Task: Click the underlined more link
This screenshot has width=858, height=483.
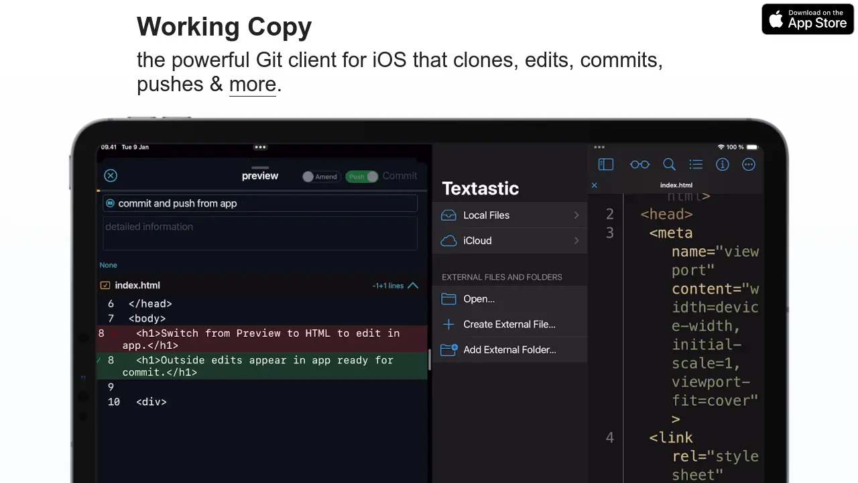Action: click(x=252, y=84)
